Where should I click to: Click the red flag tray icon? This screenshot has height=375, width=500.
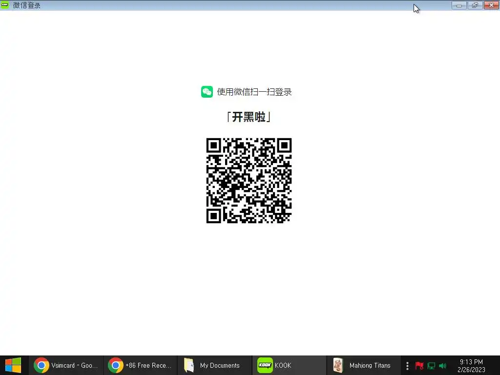(419, 365)
